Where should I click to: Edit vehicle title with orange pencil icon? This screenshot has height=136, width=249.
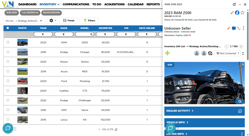coord(232,13)
